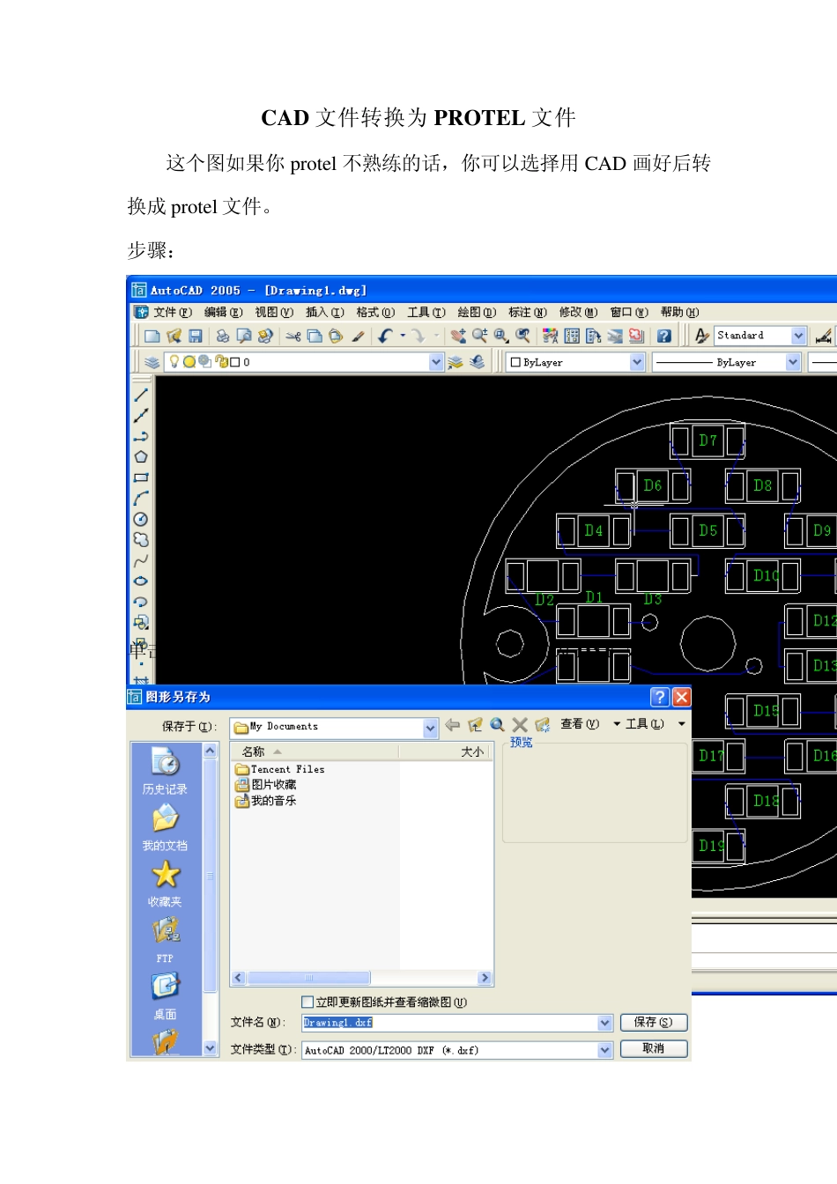Select the Revision Cloud tool
This screenshot has height=1184, width=837.
(x=141, y=540)
